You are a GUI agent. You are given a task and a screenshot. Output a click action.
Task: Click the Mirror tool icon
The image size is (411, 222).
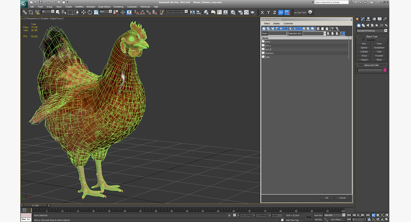pos(192,12)
